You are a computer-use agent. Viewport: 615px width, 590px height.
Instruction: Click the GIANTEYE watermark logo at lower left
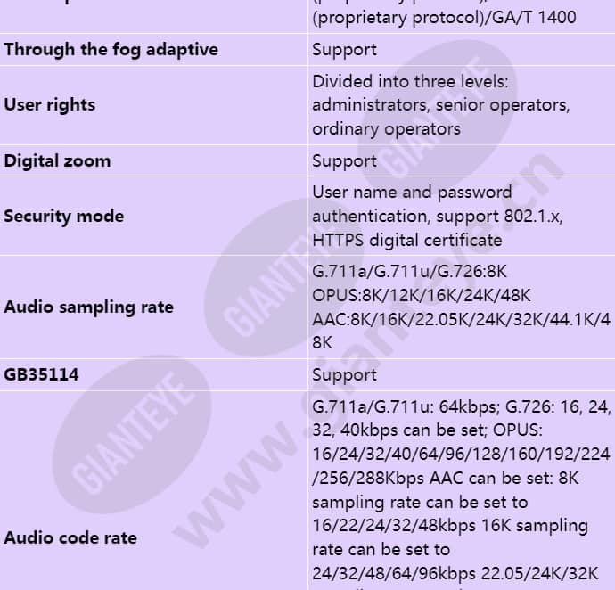point(132,434)
